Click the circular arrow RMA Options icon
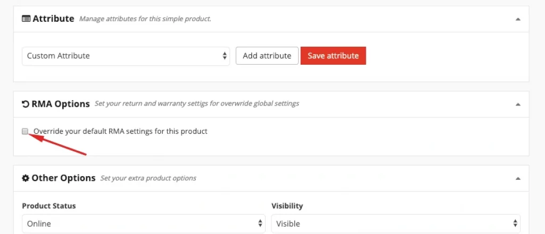The height and width of the screenshot is (234, 545). (26, 104)
